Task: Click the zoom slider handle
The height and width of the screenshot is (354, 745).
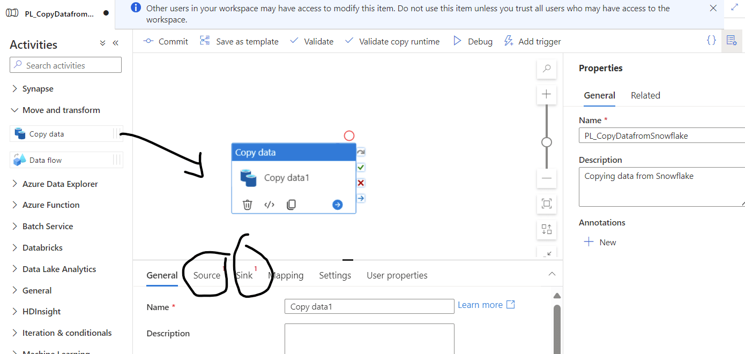Action: click(x=547, y=142)
